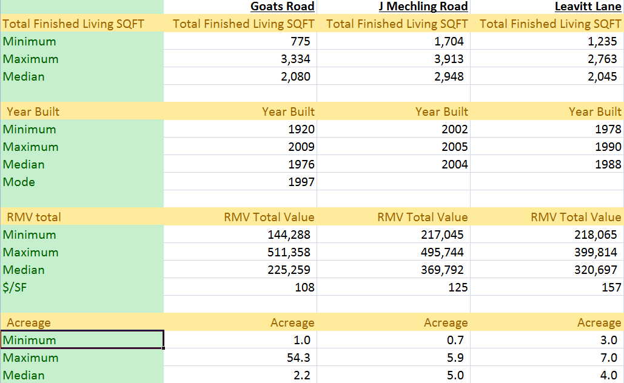Screen dimensions: 624x383
Task: Click Leavitt Lane minimum year built 1978
Action: coord(608,130)
